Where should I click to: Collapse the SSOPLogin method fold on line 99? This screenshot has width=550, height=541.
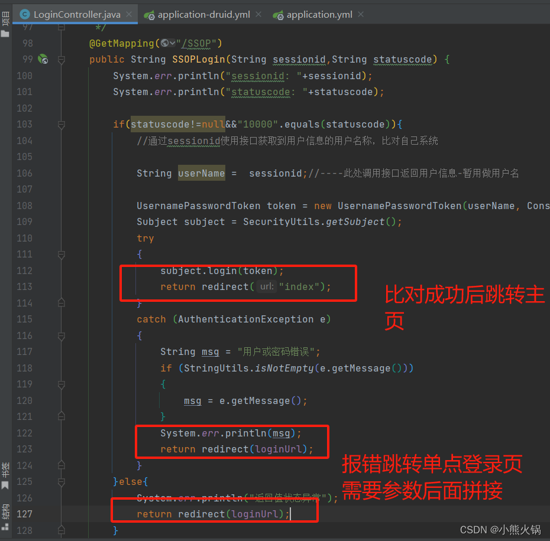click(x=62, y=60)
